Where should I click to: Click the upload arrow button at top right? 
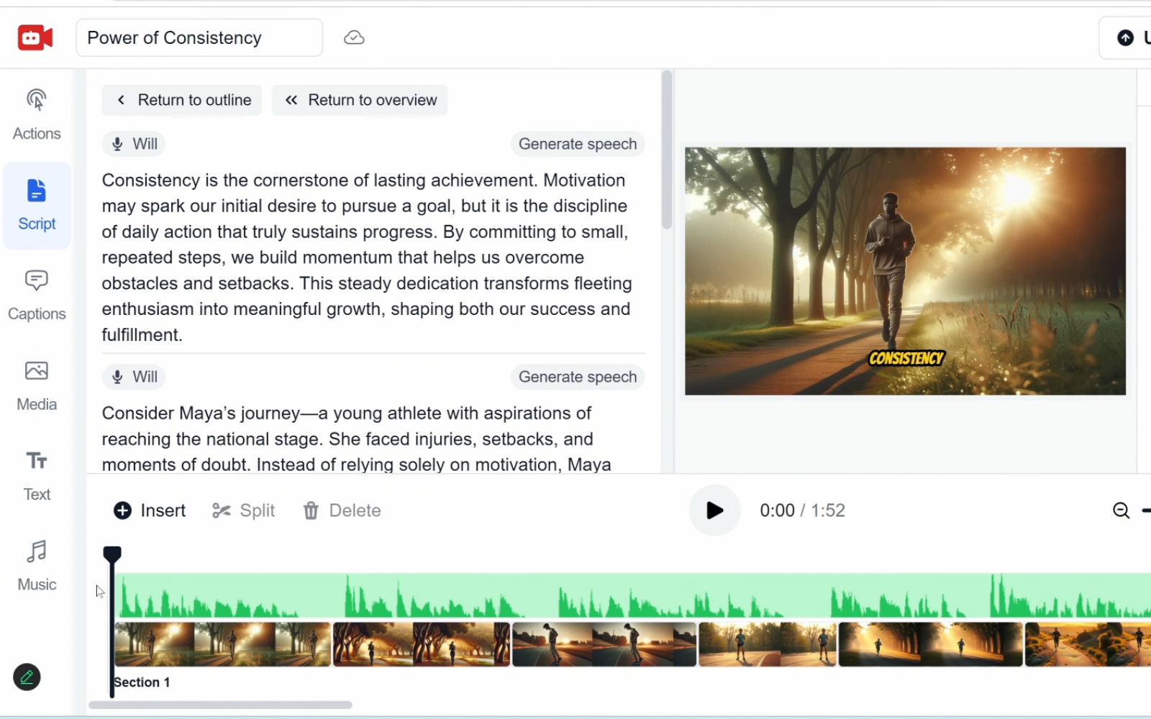[1127, 37]
